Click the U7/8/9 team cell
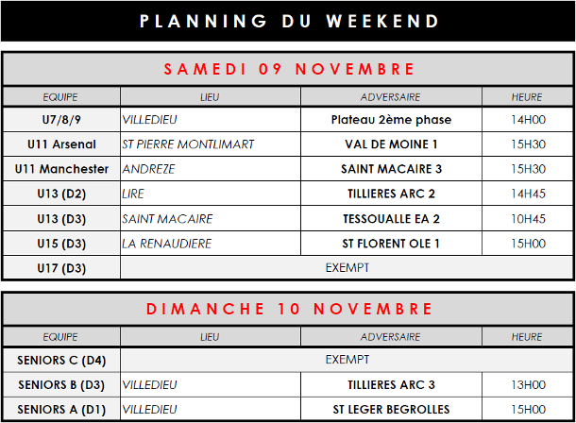 pyautogui.click(x=62, y=120)
